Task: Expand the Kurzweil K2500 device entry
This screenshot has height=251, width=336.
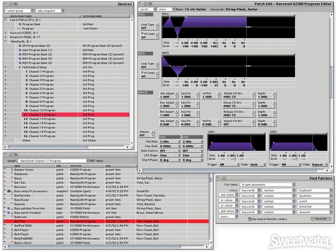Action: (5, 33)
